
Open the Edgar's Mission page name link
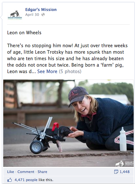(x=41, y=9)
